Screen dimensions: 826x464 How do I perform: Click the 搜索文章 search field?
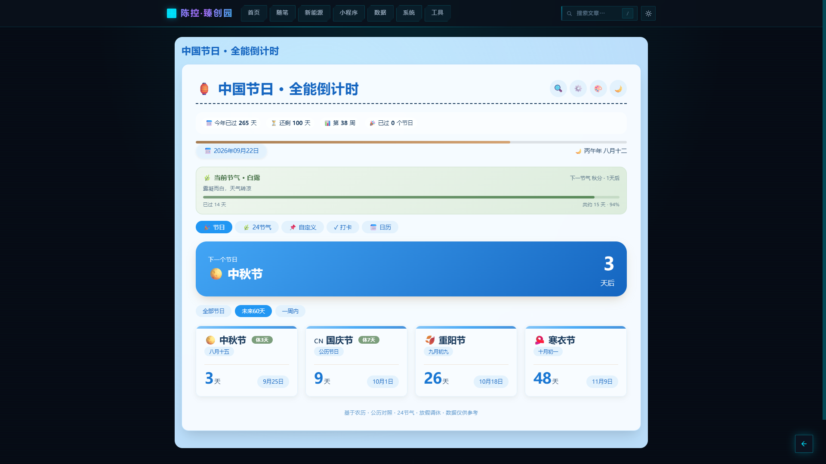click(x=599, y=13)
